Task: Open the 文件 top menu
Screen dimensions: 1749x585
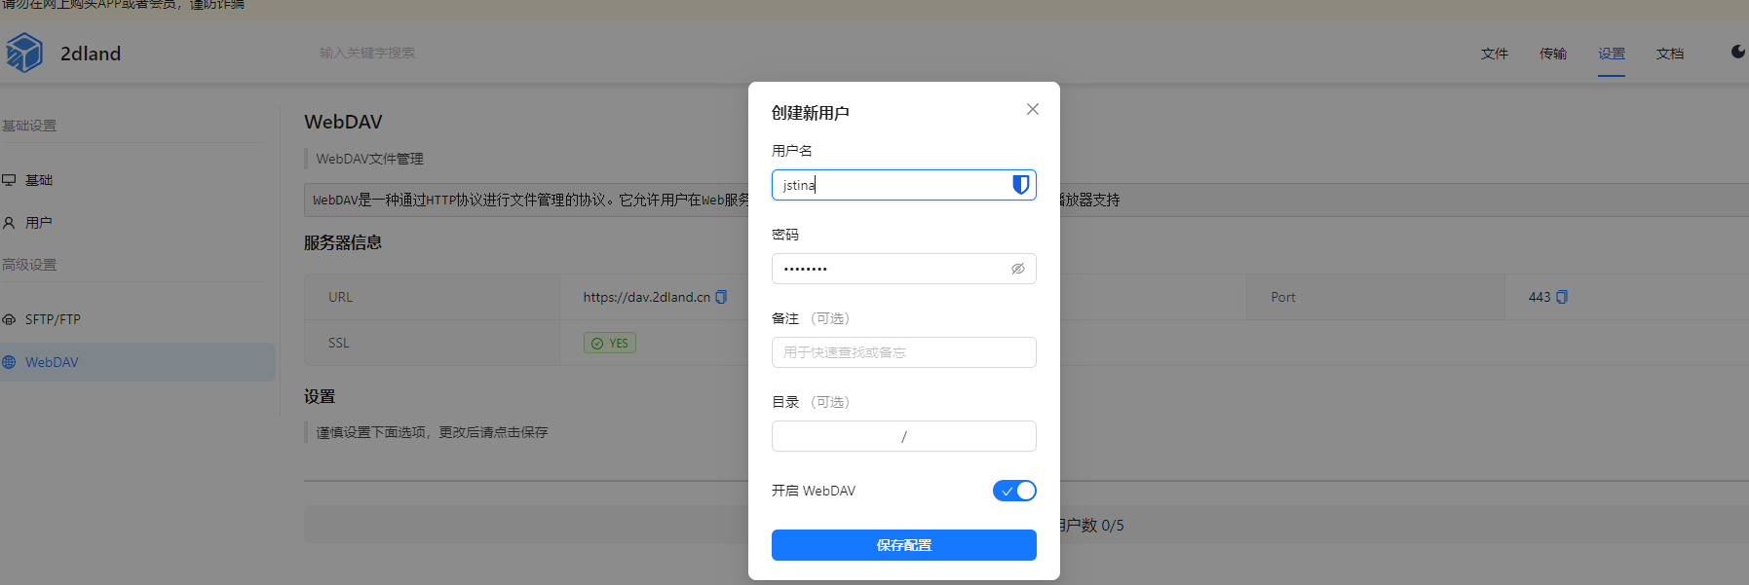Action: pos(1495,54)
